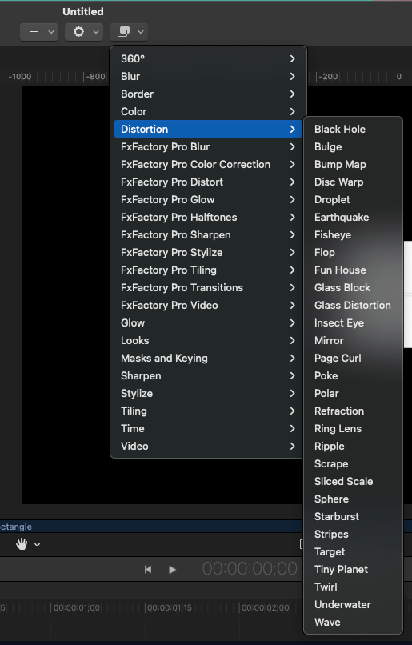Open the Tiling filter submenu
This screenshot has width=412, height=645.
[208, 411]
